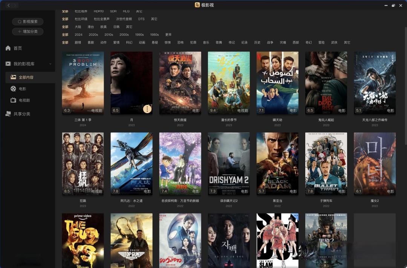Click the restore window button
407x268 pixels.
coord(393,5)
